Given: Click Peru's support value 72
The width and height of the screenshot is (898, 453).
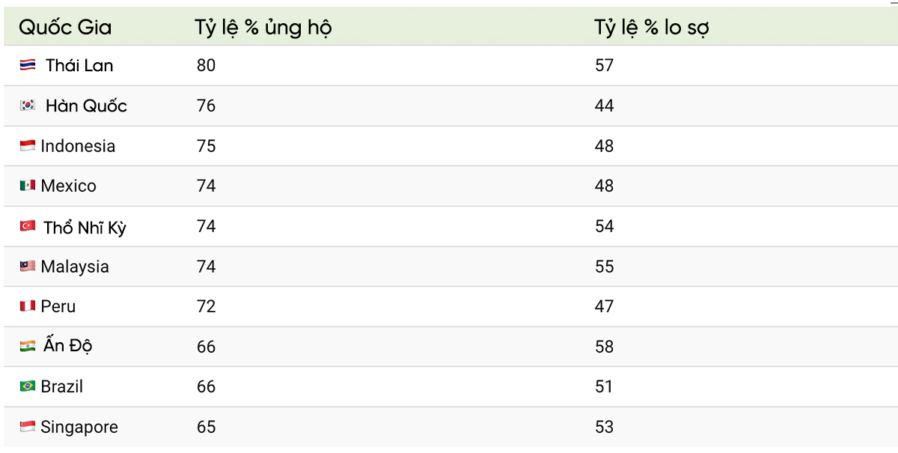Looking at the screenshot, I should pyautogui.click(x=206, y=306).
